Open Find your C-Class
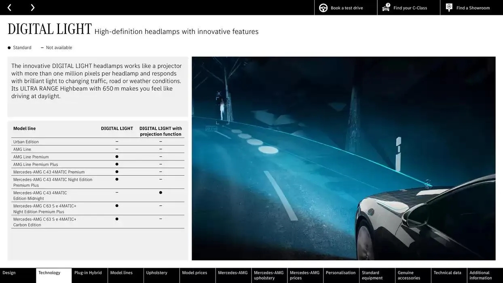503x283 pixels. pos(410,7)
